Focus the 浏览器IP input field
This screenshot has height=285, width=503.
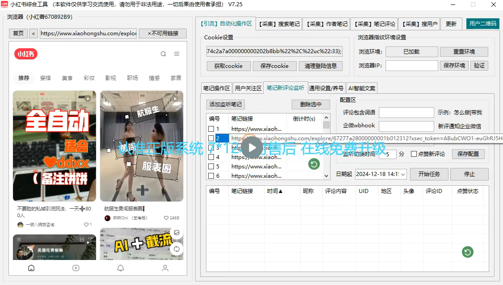pos(411,66)
